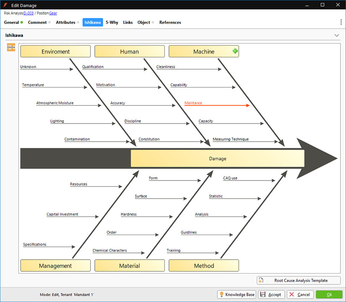The image size is (346, 302).
Task: Collapse the Ishikawa section chevron
Action: 337,36
